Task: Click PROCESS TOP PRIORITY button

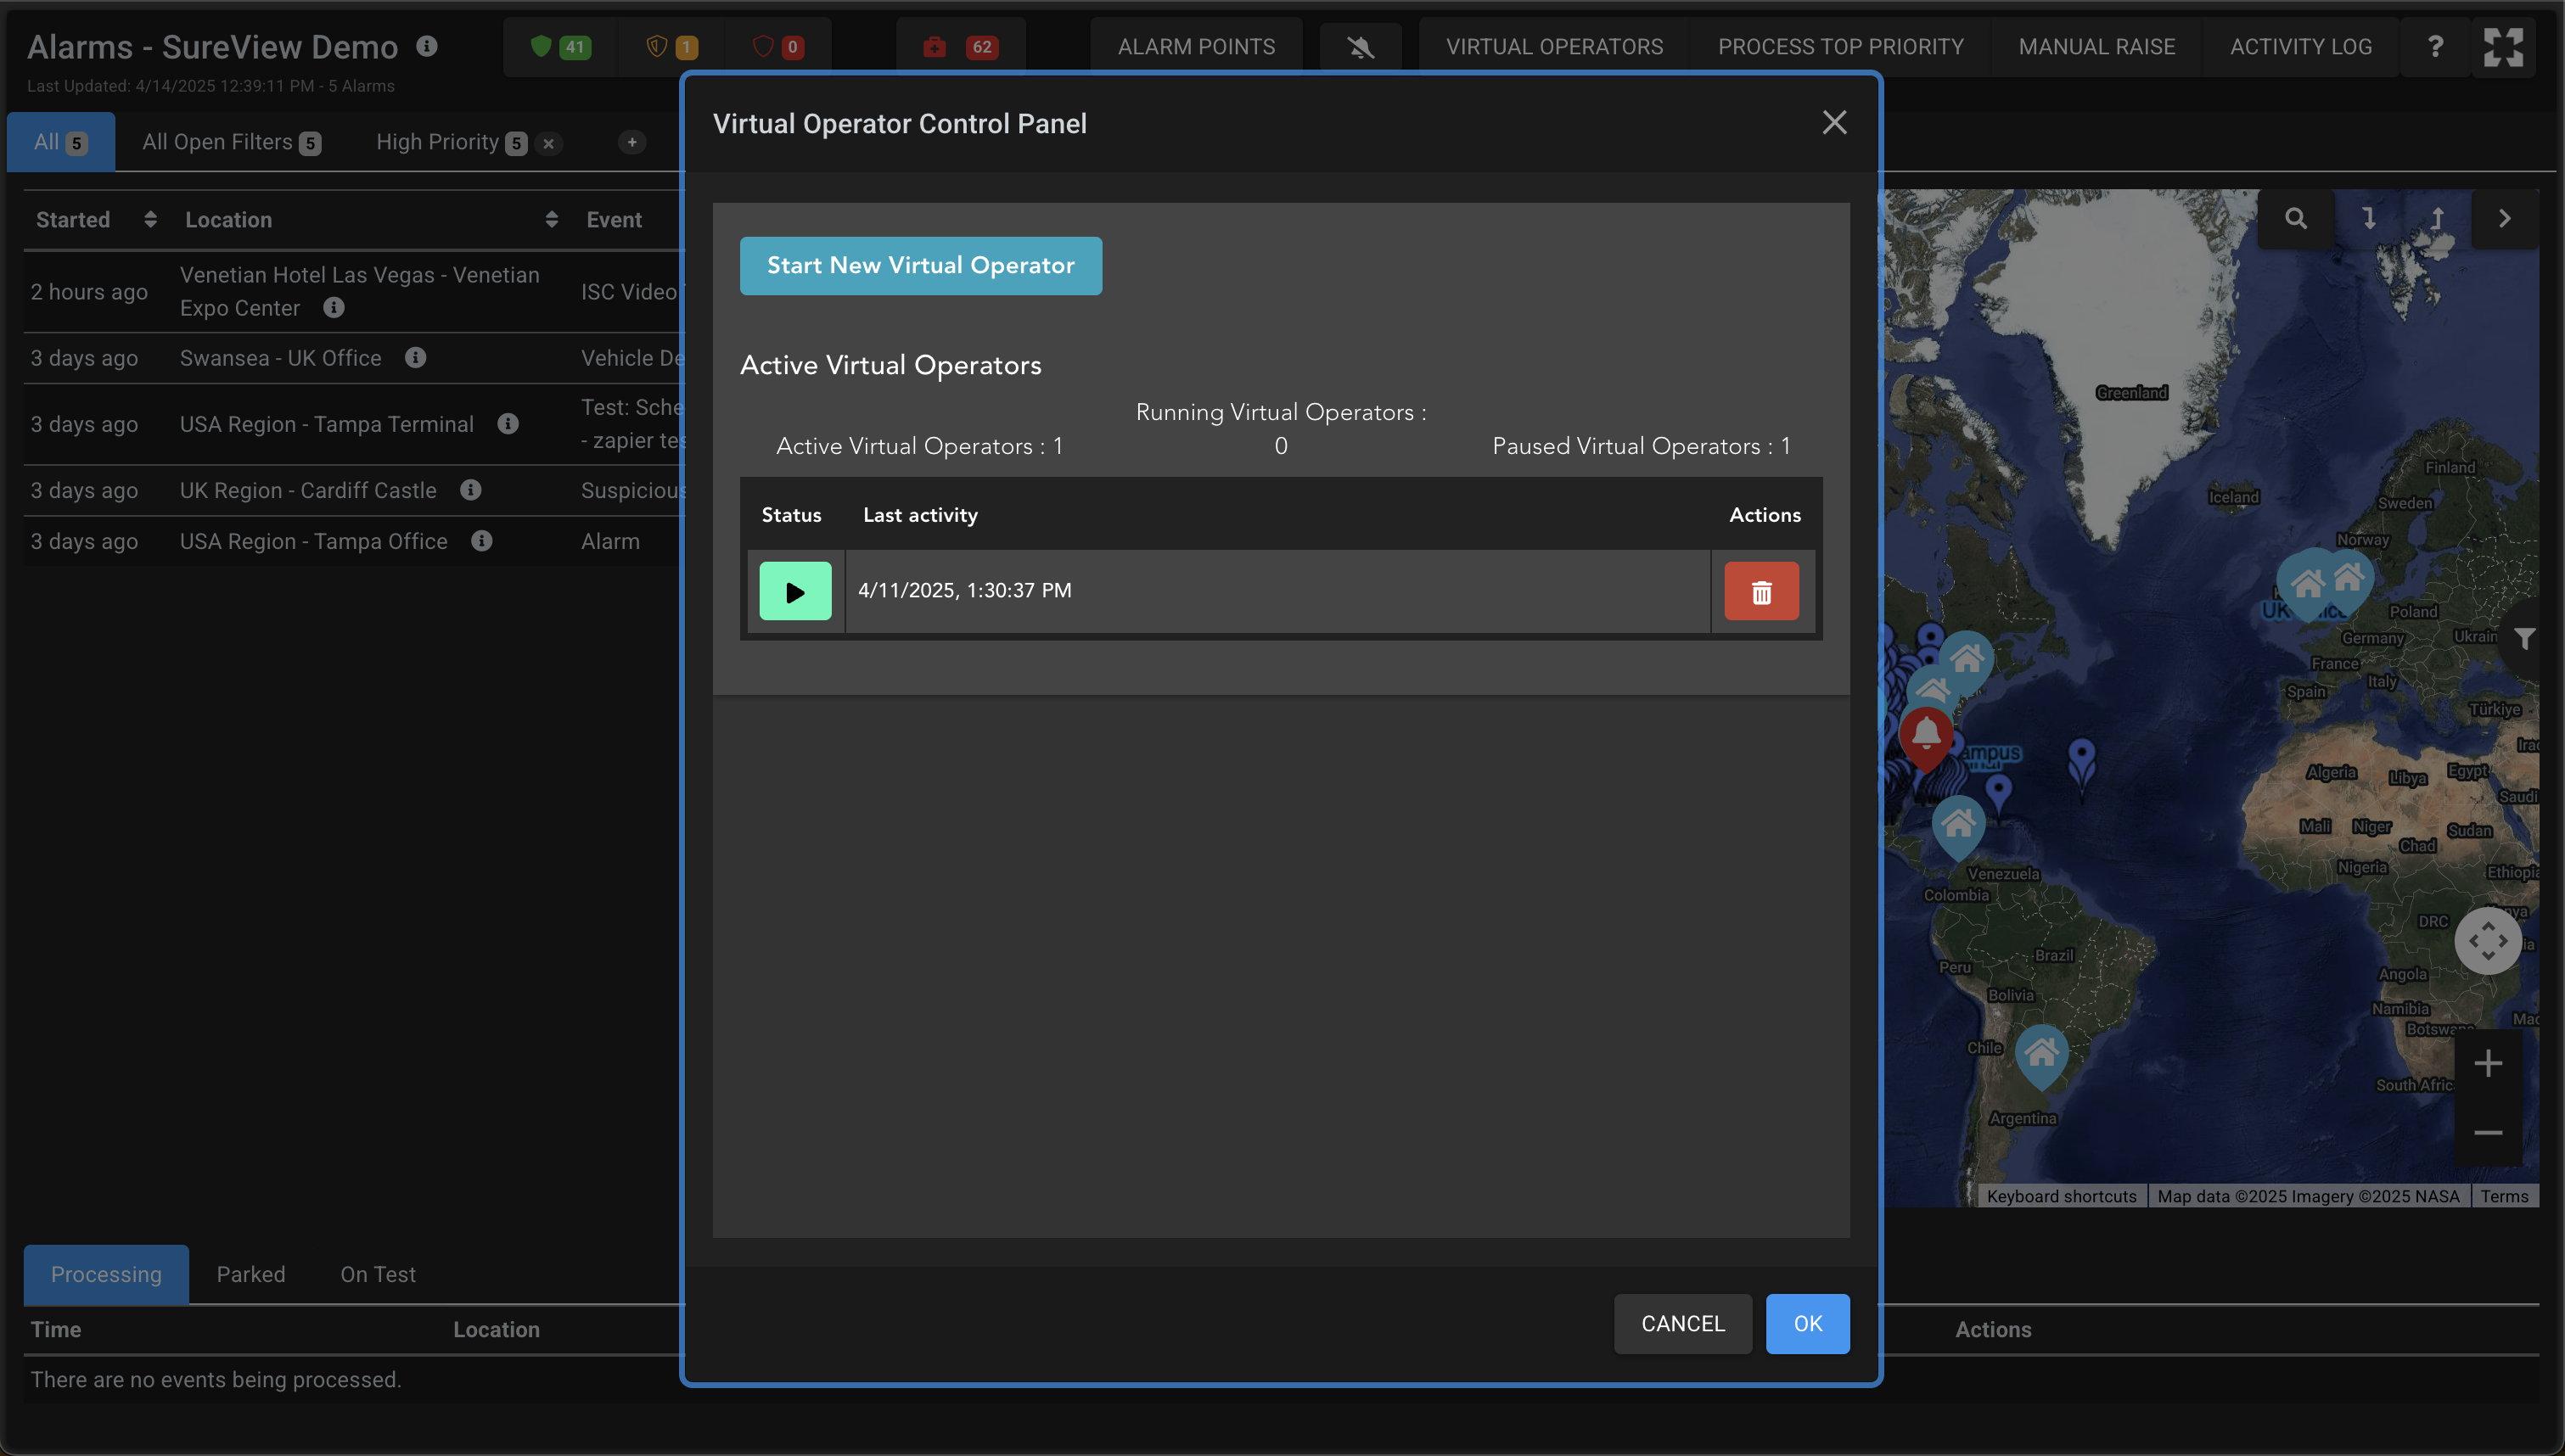Action: 1840,47
